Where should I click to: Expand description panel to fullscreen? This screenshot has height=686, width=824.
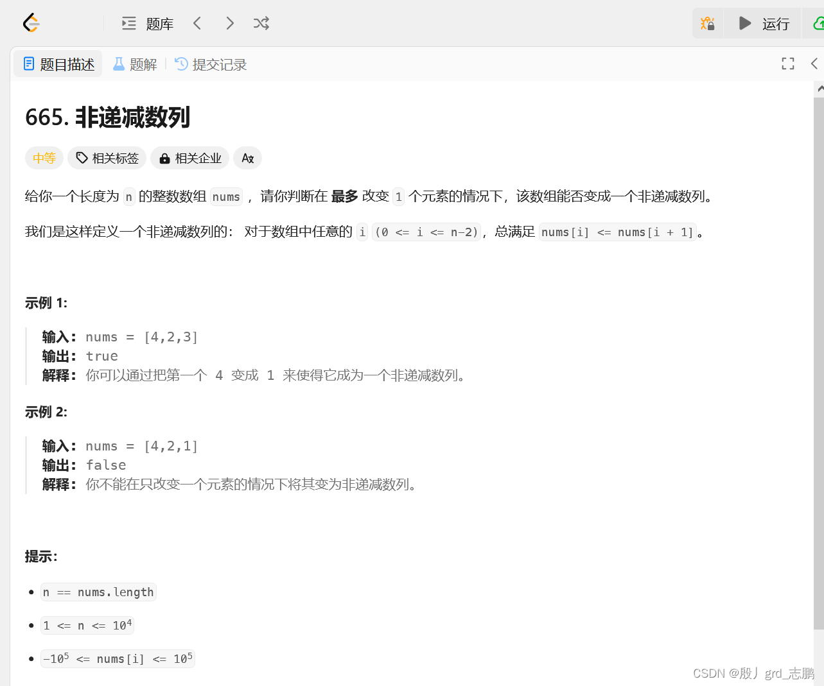pyautogui.click(x=788, y=64)
